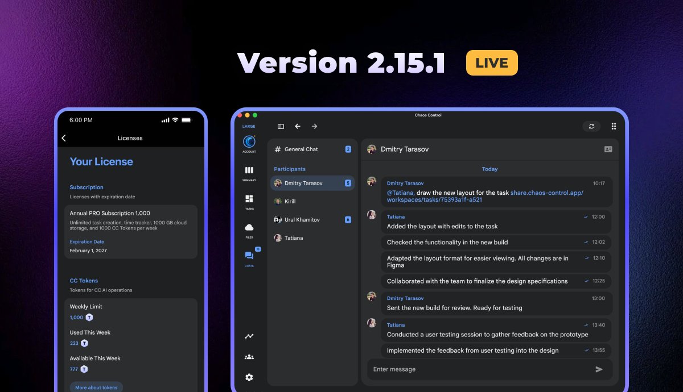This screenshot has height=392, width=683.
Task: Click the unread badge on General Chat
Action: tap(348, 149)
